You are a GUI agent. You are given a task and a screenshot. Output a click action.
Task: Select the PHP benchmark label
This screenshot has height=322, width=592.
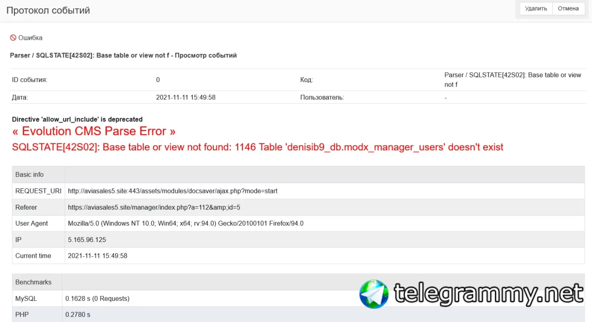point(22,315)
